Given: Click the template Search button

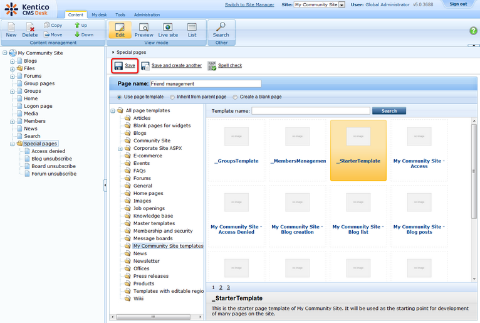Looking at the screenshot, I should tap(389, 111).
